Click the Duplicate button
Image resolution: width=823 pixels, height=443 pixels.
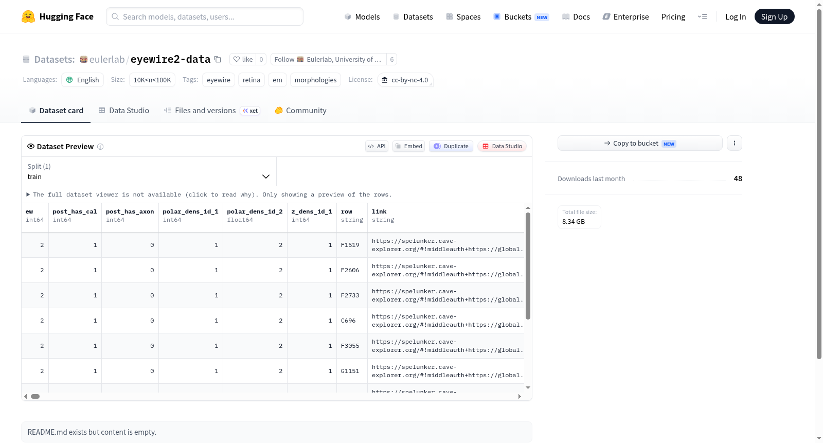click(451, 146)
